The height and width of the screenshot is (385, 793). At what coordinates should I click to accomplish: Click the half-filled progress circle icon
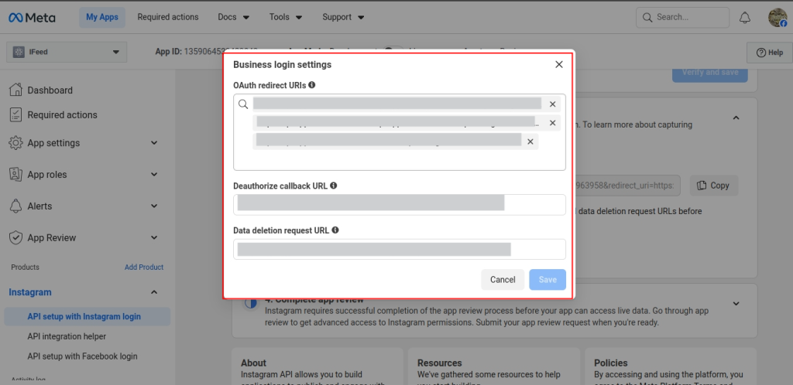[x=250, y=303]
